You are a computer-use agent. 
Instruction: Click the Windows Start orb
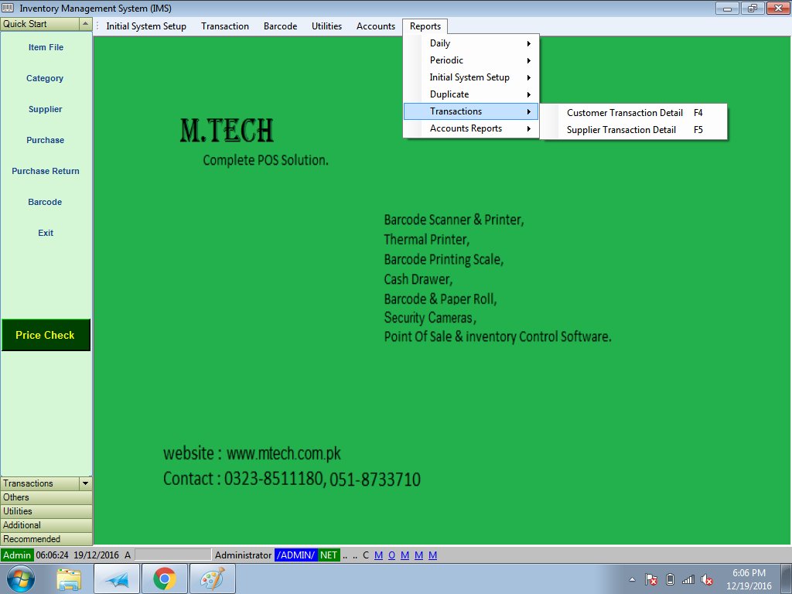21,579
